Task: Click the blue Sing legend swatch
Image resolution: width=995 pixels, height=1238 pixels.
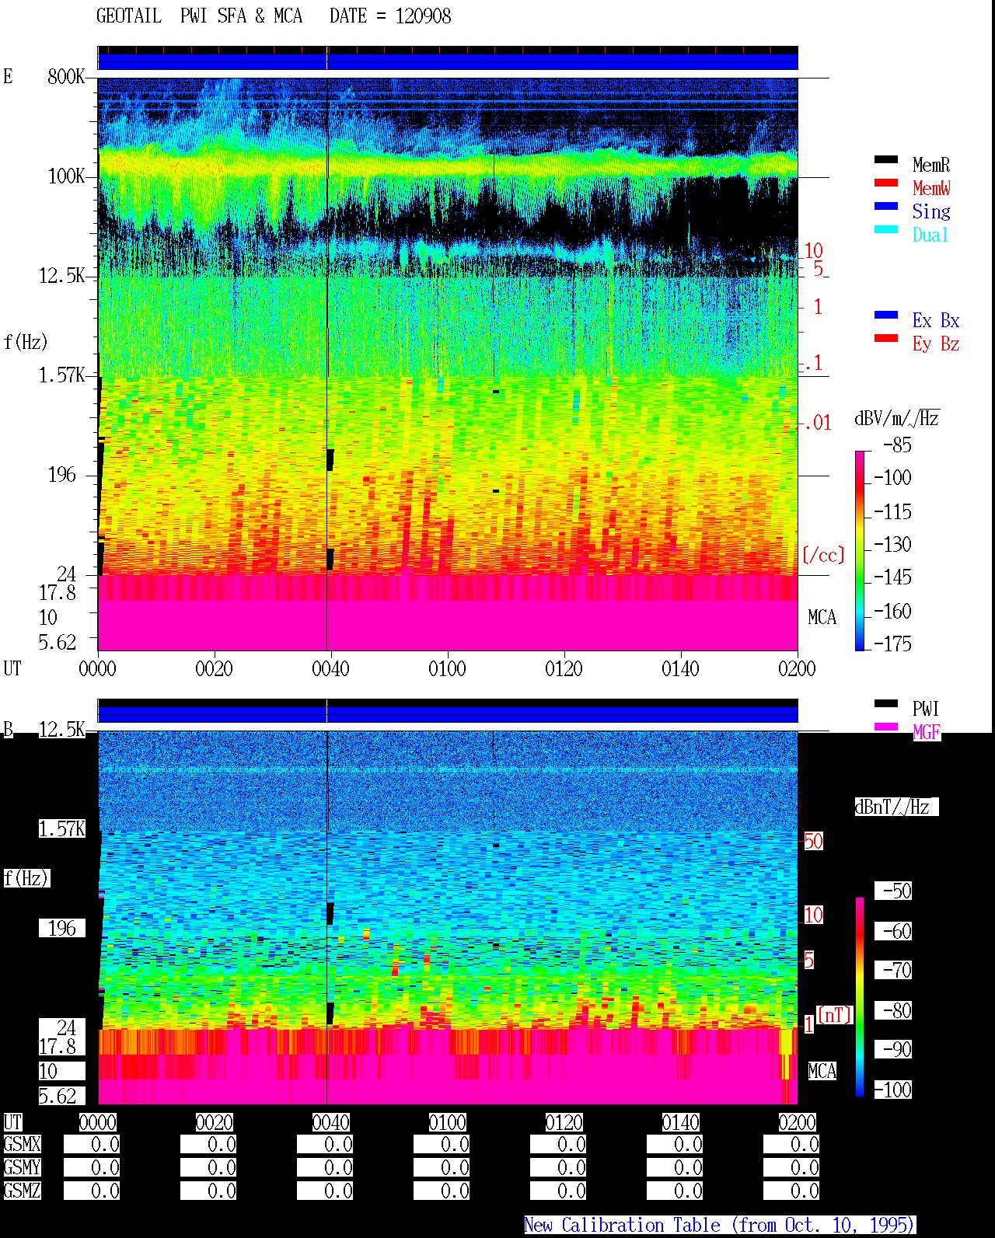Action: point(886,207)
